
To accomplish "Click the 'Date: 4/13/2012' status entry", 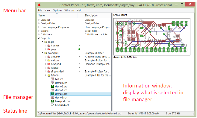I will [144, 114].
